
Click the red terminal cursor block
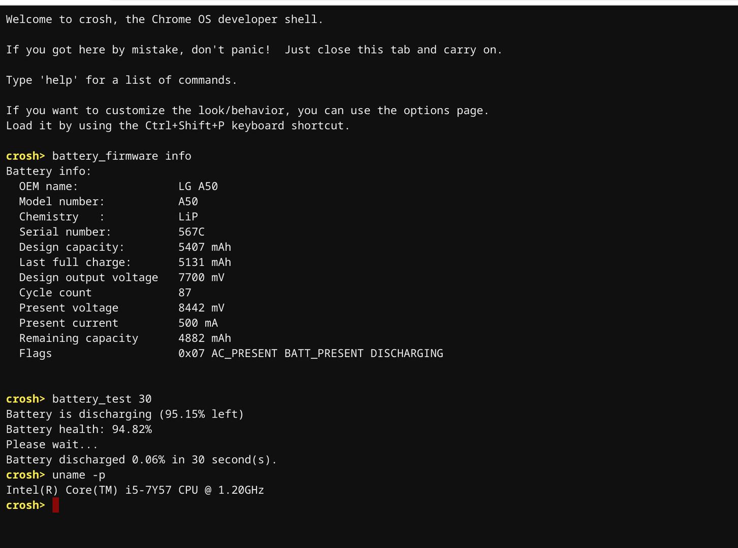pos(56,505)
